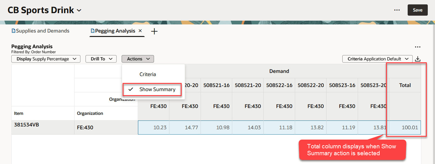Screen dimensions: 435x164
Task: Click the FE:430 organization row cell
Action: [x=106, y=127]
